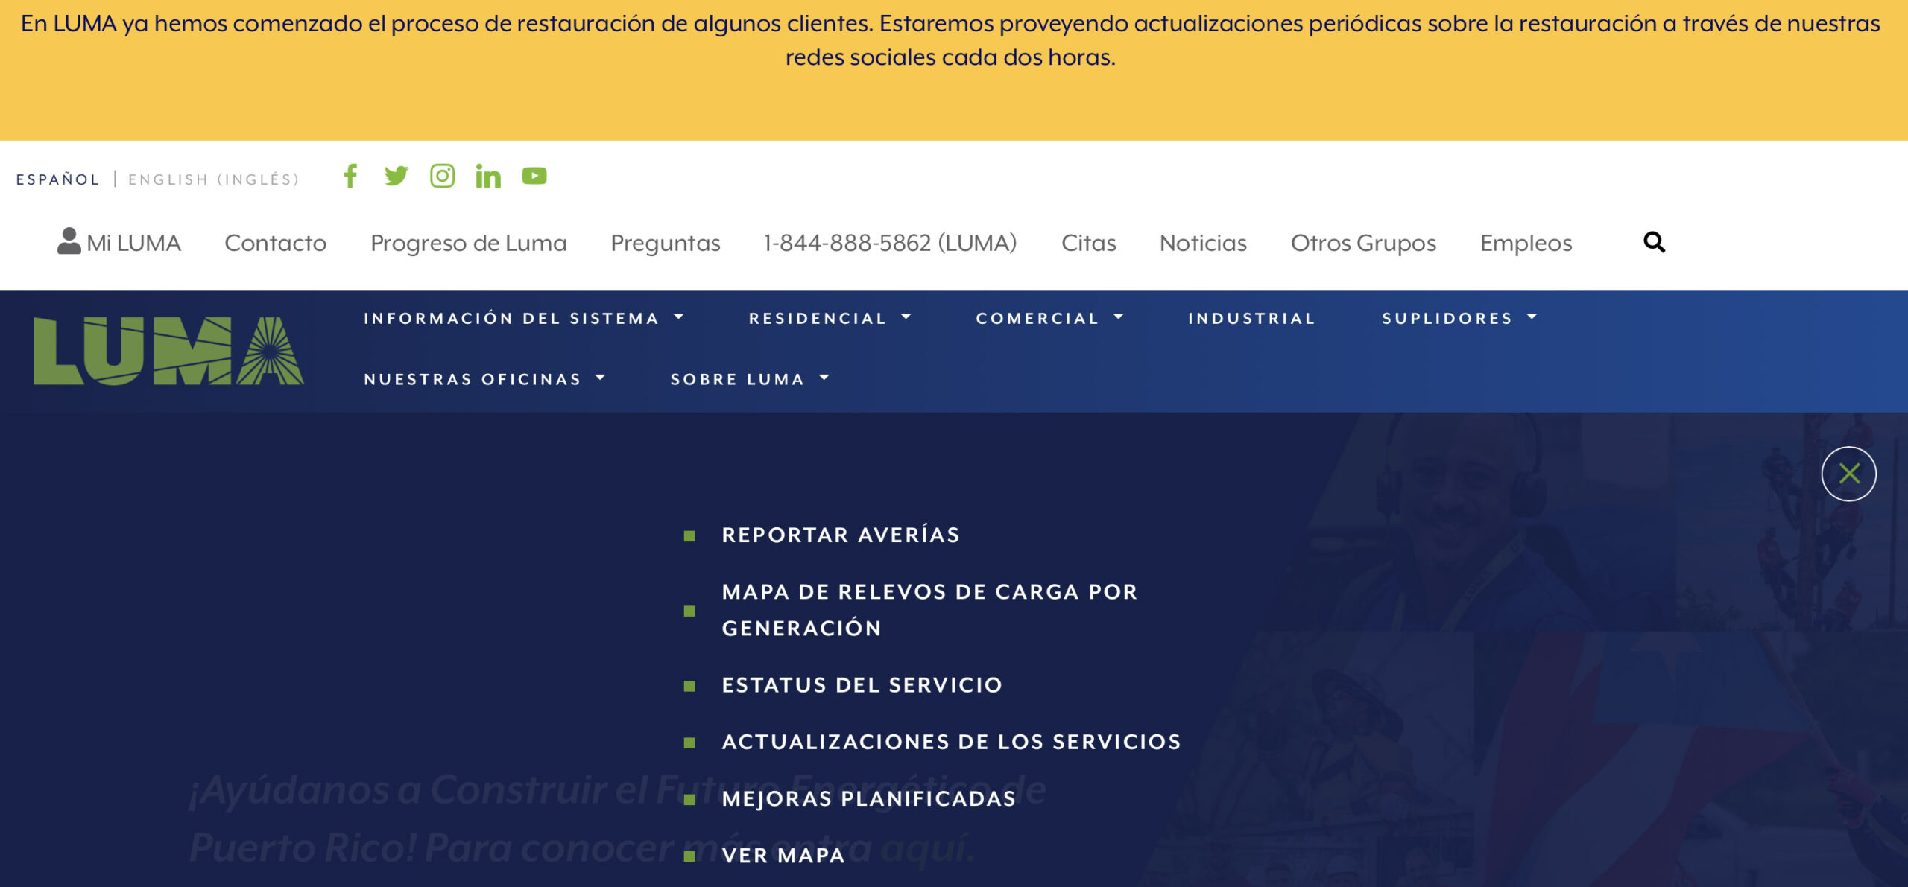Open LUMA's Facebook page icon
Screen dimensions: 1908x887
click(350, 176)
